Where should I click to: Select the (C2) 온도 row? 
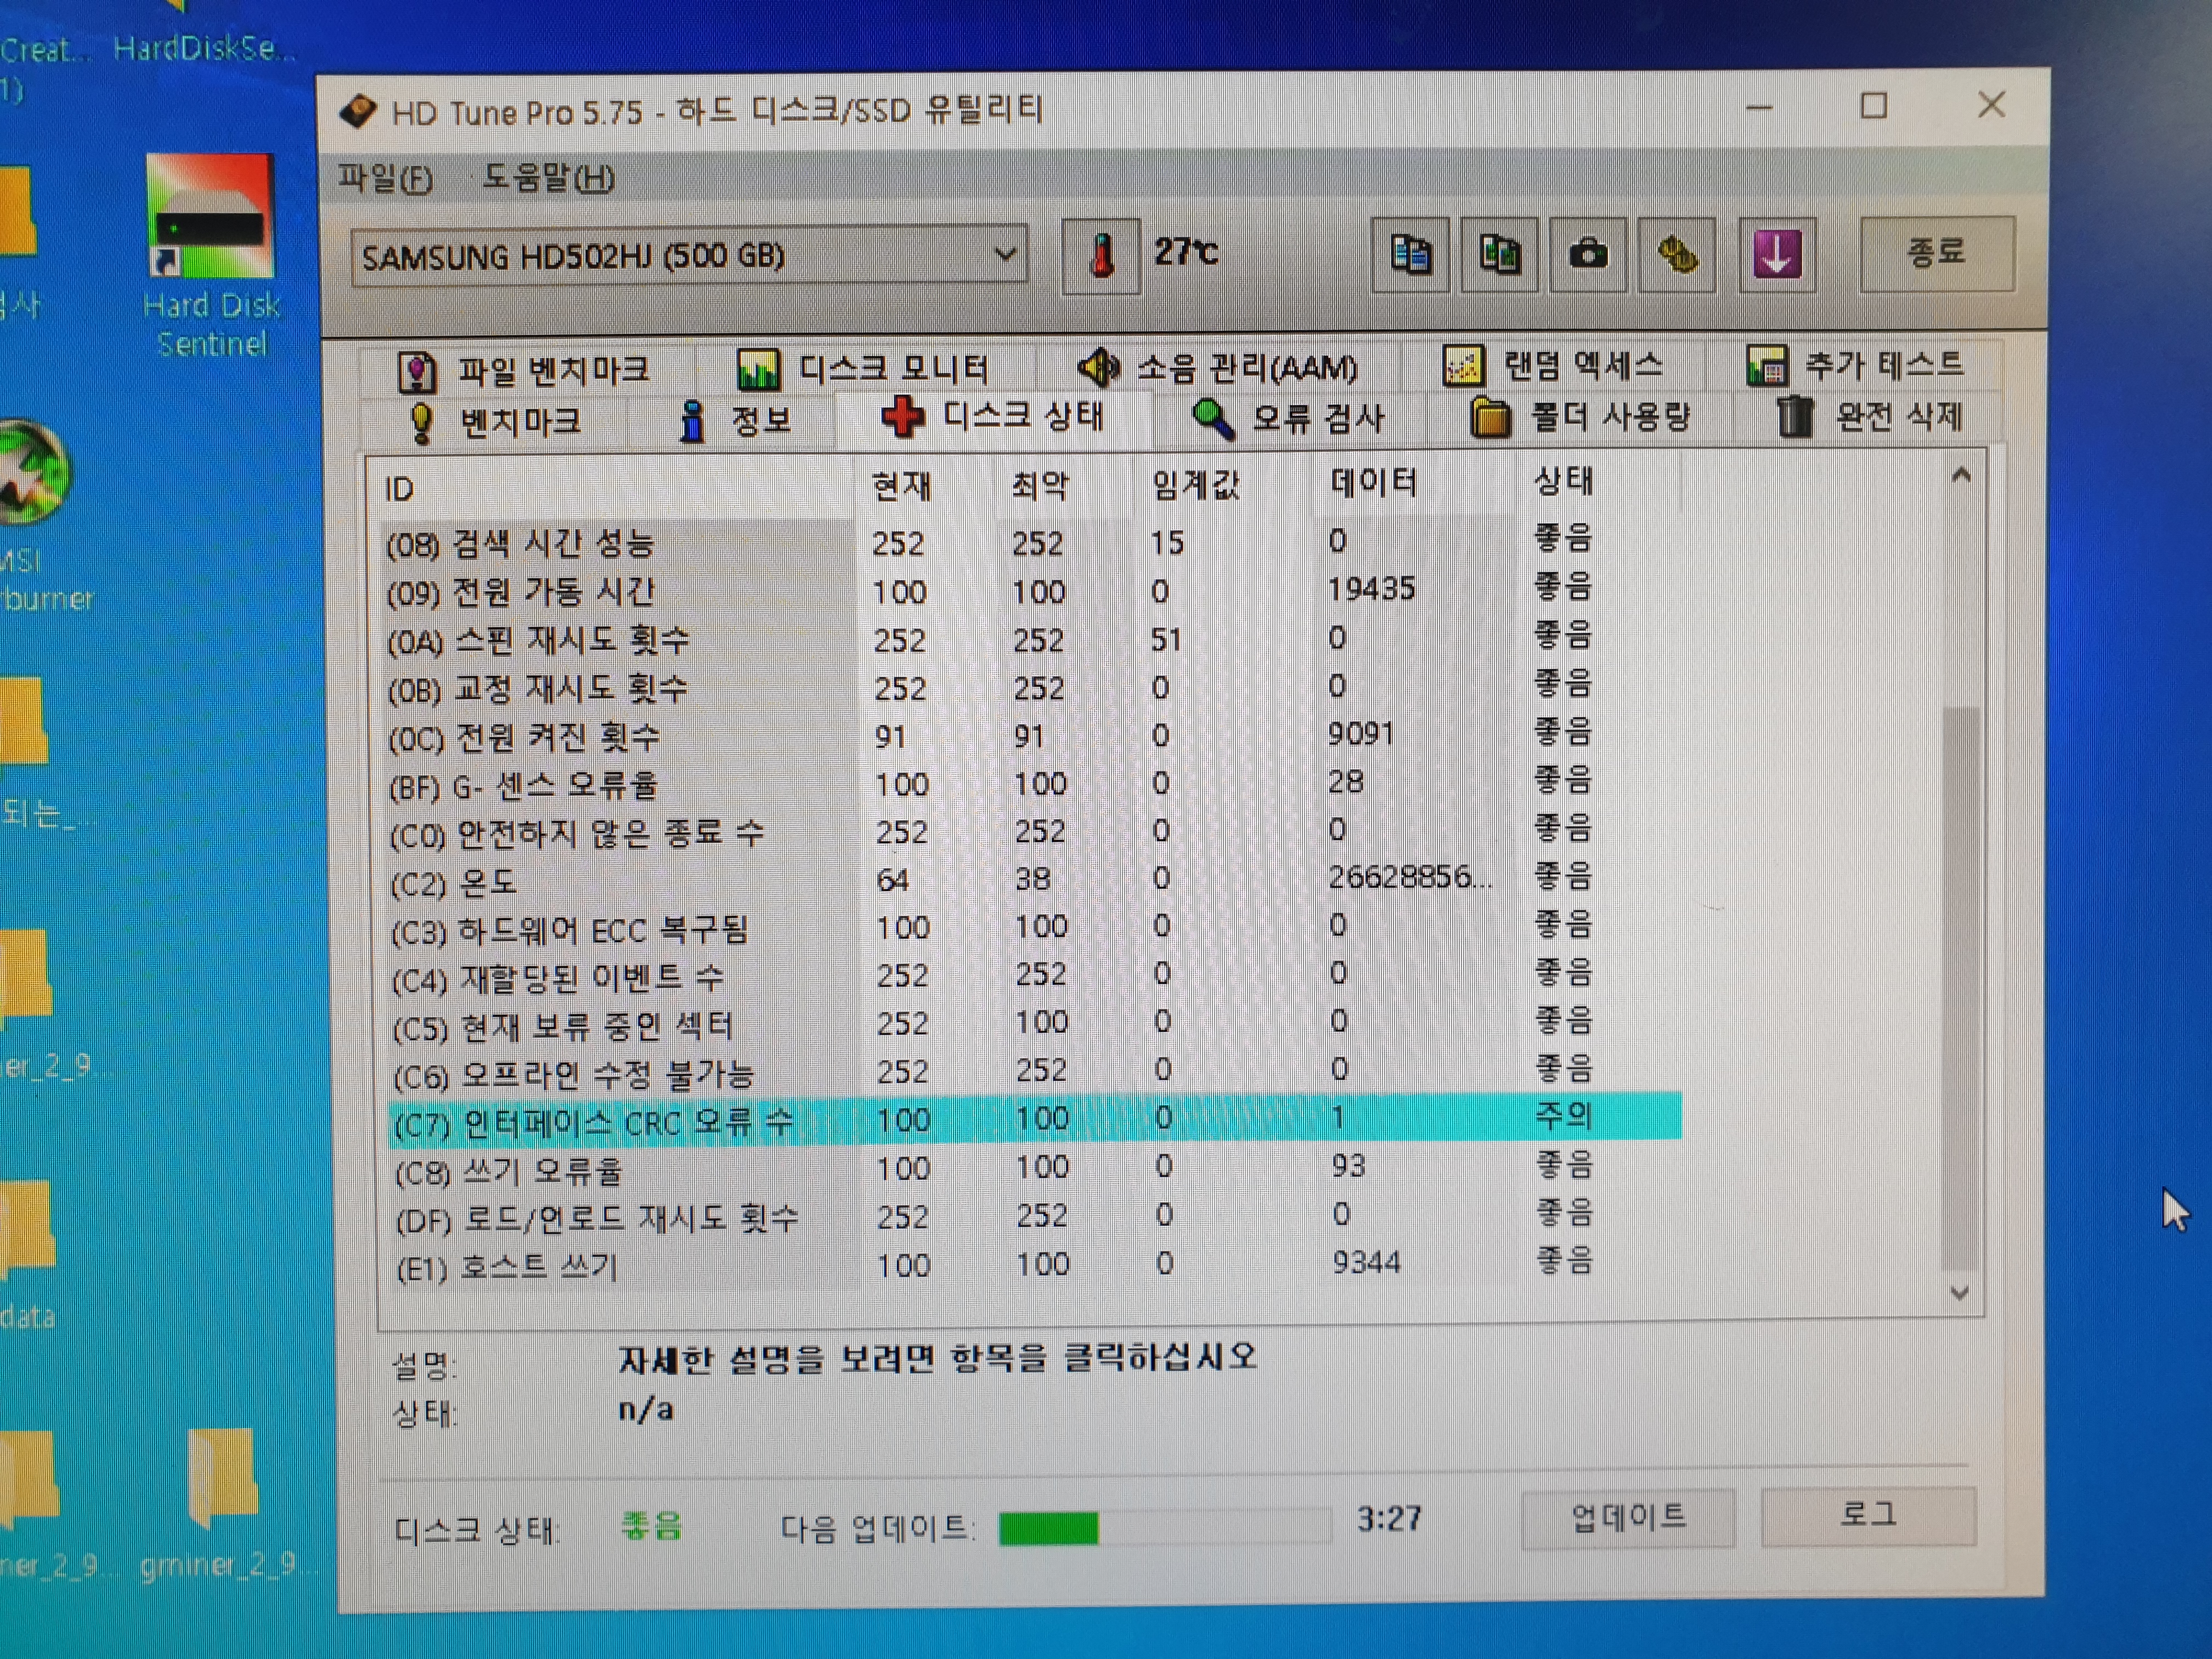pyautogui.click(x=1030, y=880)
